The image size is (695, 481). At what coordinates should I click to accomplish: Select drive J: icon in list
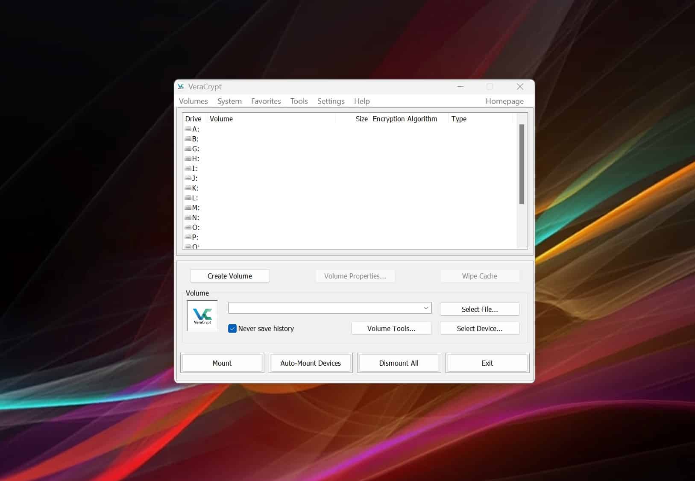(188, 178)
